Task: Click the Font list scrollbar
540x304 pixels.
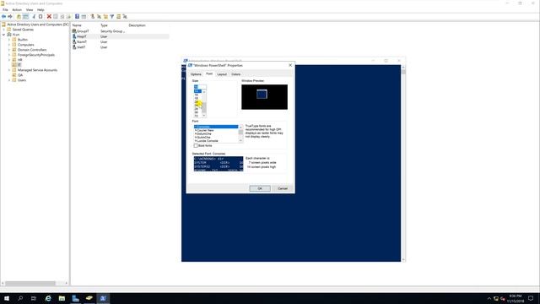Action: coord(240,134)
